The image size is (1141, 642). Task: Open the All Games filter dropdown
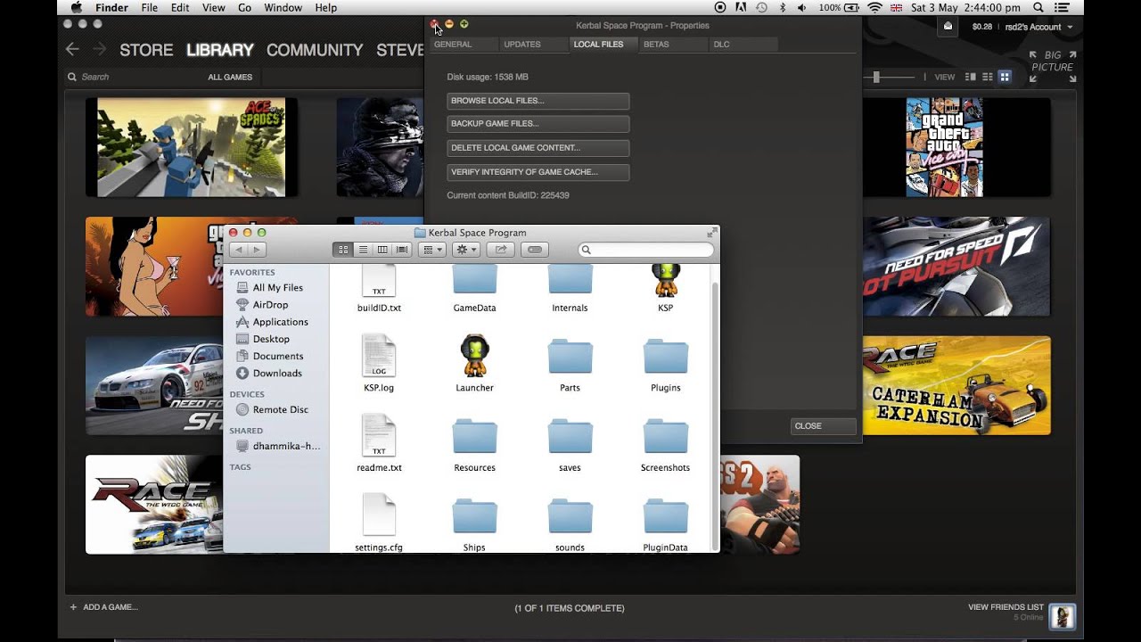pyautogui.click(x=230, y=77)
